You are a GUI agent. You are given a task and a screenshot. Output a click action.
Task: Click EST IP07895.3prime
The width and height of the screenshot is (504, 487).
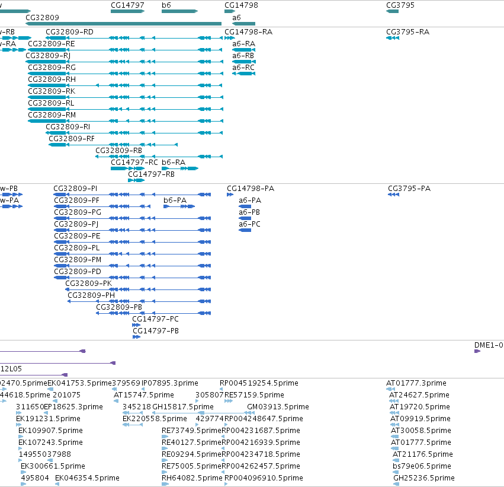143,390
